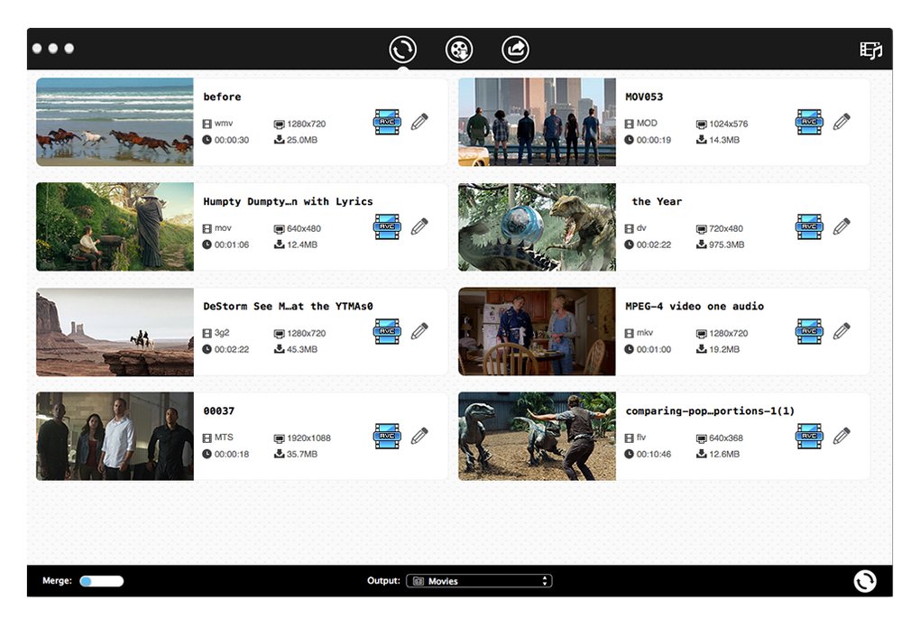The image size is (920, 627).
Task: Select the MPEG-4 kitchen scene thumbnail
Action: (x=537, y=332)
